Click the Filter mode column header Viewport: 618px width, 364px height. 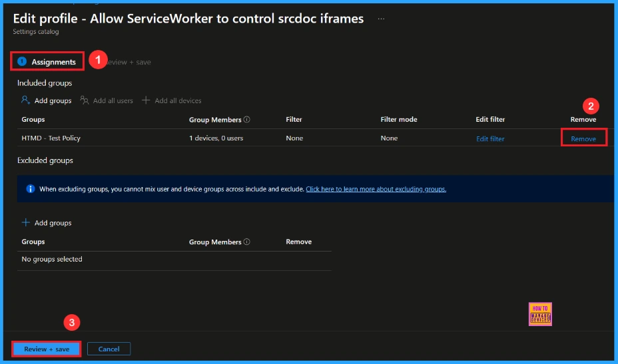(x=399, y=119)
